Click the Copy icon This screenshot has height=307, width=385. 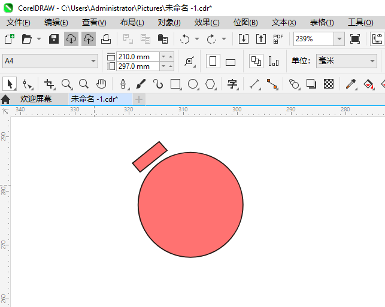(145, 39)
